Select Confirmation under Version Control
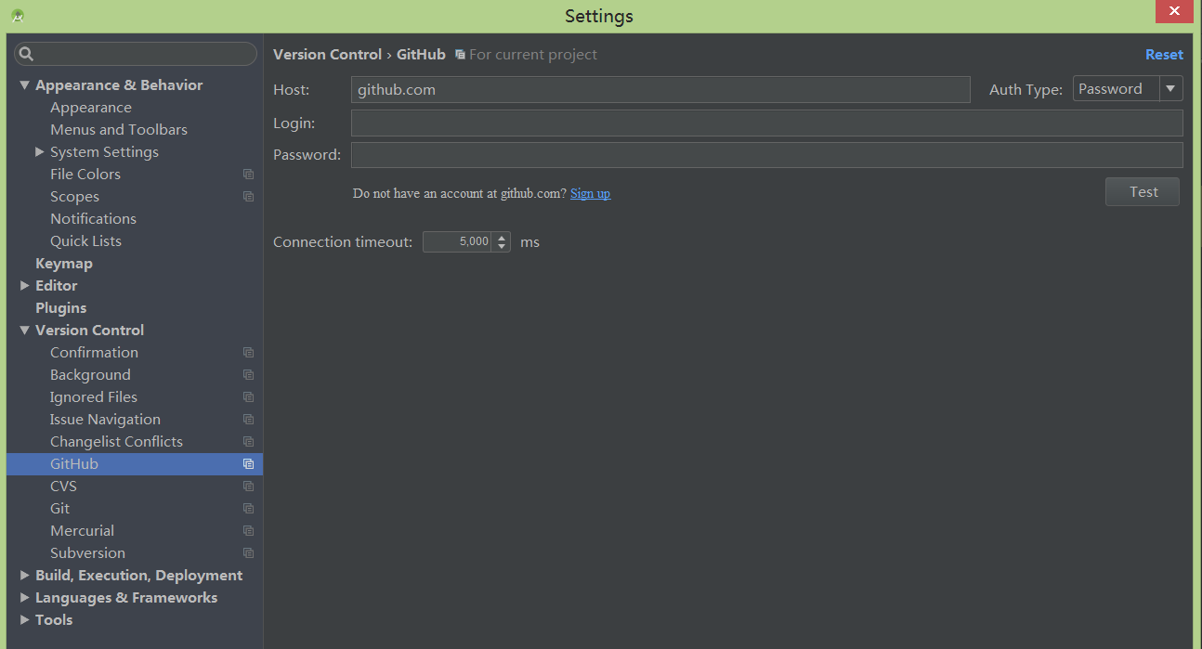The width and height of the screenshot is (1202, 649). 94,353
